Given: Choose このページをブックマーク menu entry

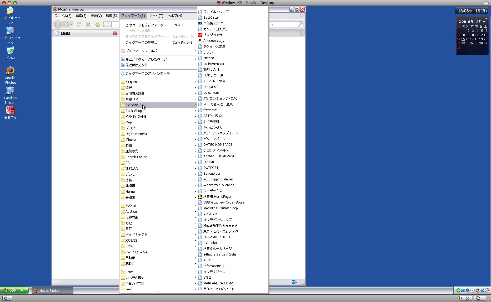Looking at the screenshot, I should tap(158, 25).
